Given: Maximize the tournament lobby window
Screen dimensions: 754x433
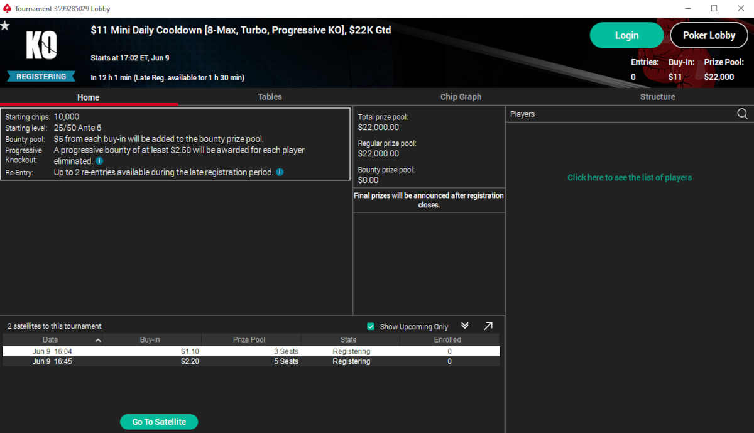Looking at the screenshot, I should coord(714,8).
